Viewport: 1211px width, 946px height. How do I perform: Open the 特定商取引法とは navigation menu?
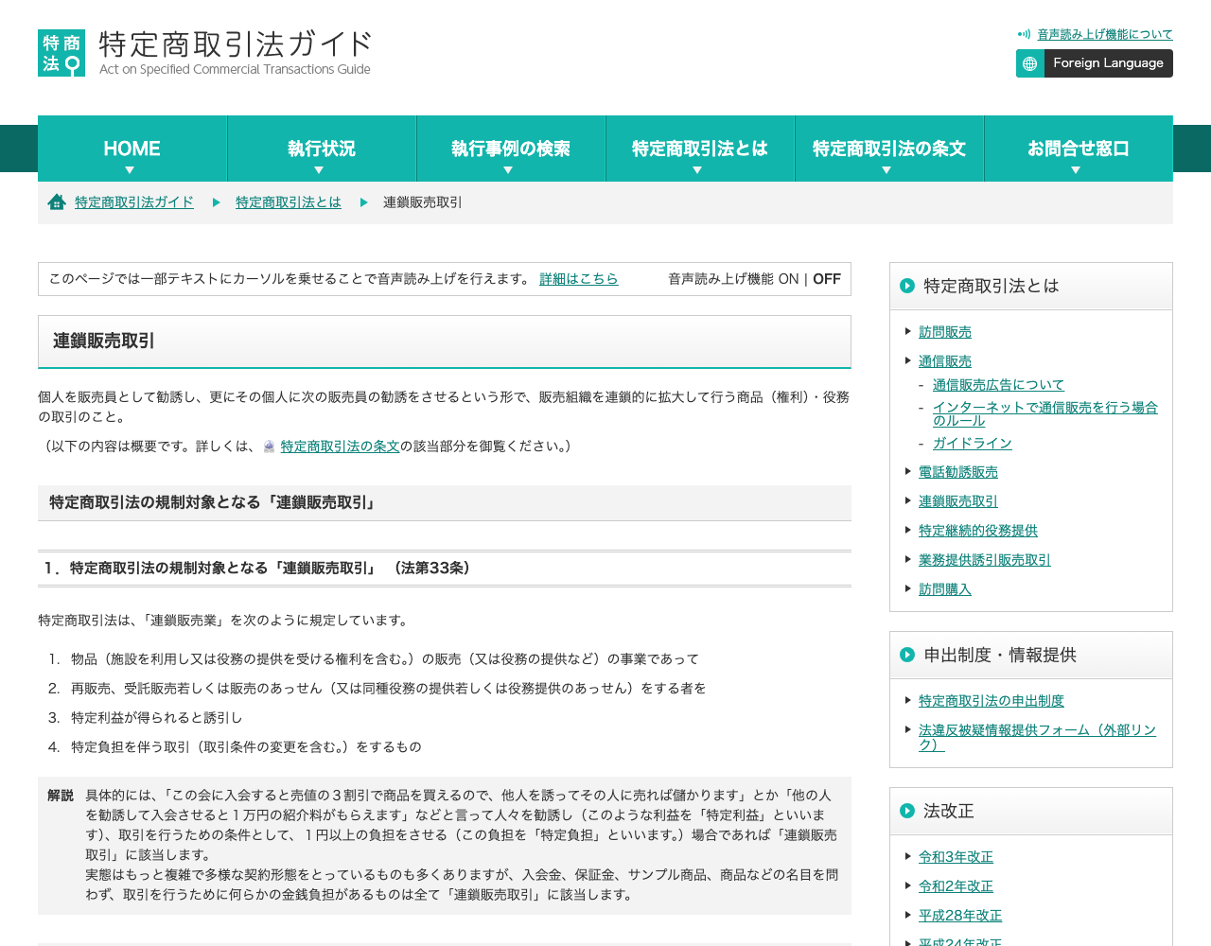[700, 149]
